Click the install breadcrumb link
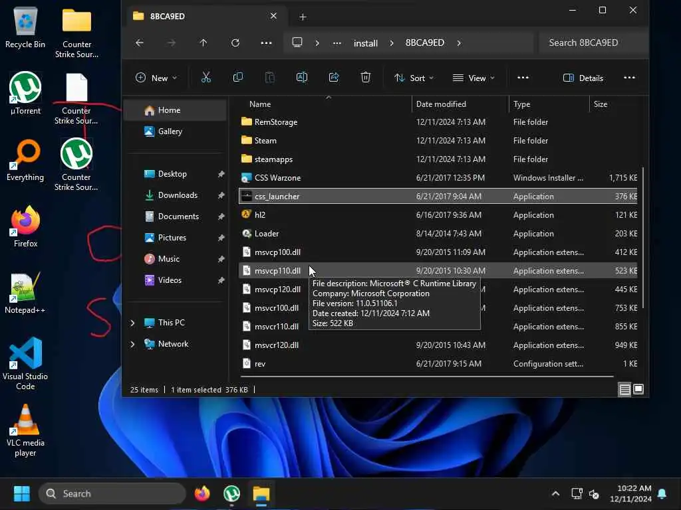Viewport: 681px width, 510px height. [x=366, y=43]
